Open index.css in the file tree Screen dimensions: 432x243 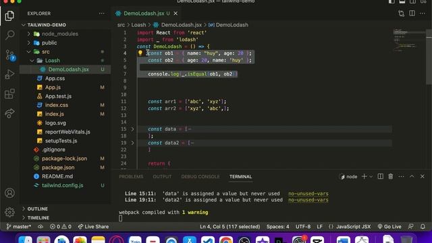click(x=57, y=105)
